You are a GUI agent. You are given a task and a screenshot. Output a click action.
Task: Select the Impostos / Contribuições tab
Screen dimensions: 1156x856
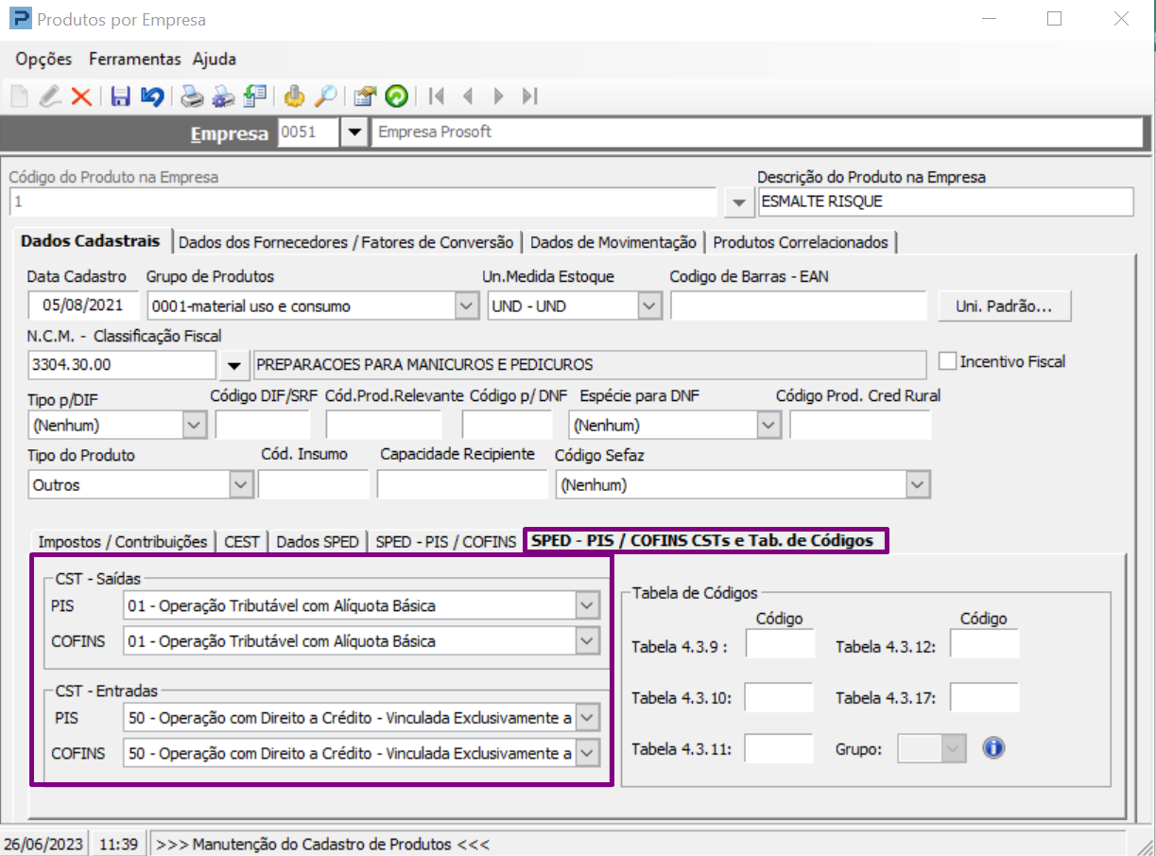(122, 542)
